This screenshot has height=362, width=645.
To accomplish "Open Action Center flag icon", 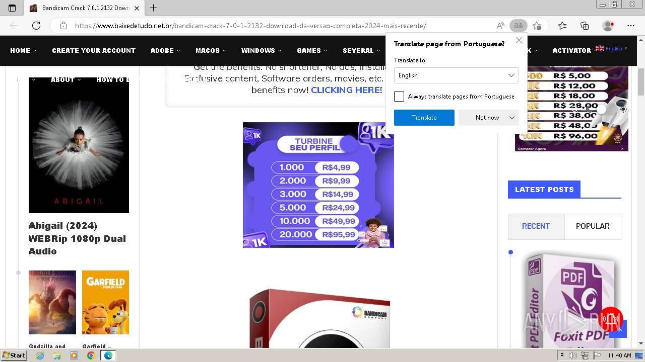I will pyautogui.click(x=597, y=355).
